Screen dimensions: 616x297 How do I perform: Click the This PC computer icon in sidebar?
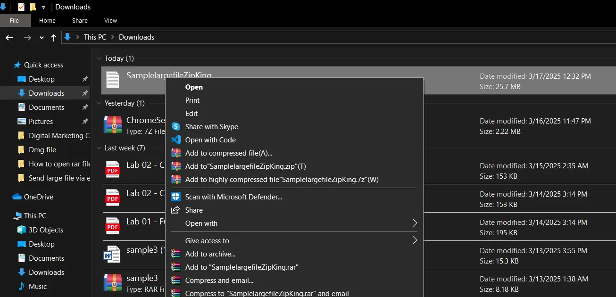tap(17, 215)
